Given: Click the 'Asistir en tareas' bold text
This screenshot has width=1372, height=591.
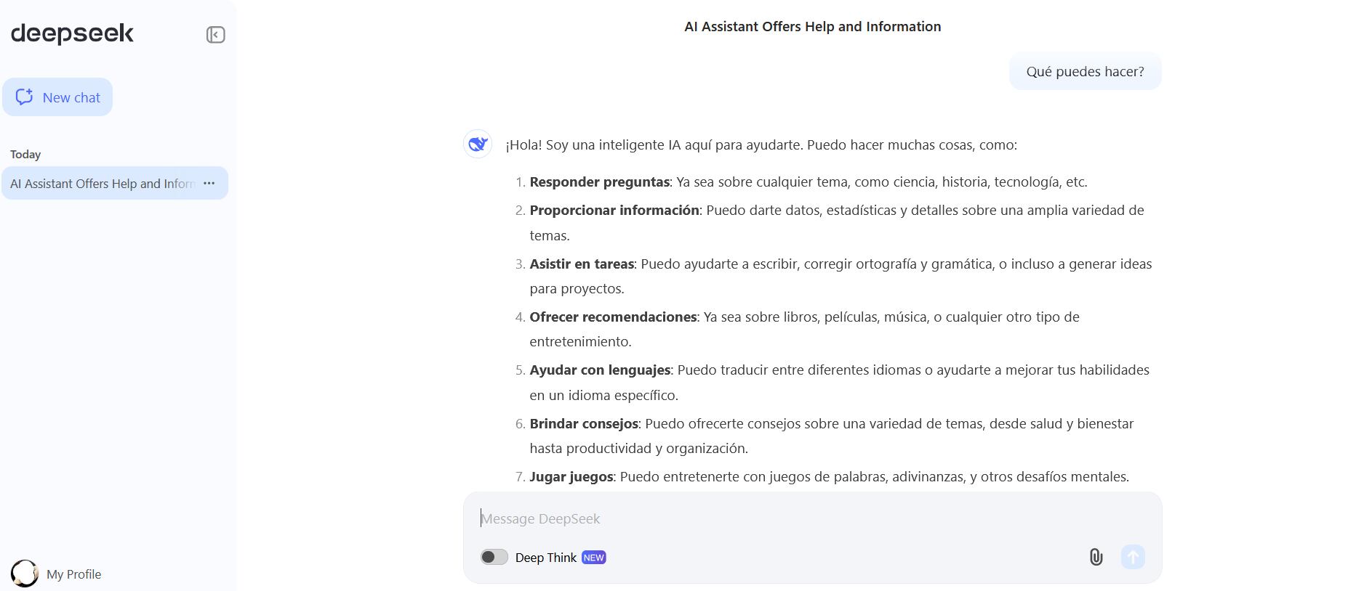Looking at the screenshot, I should (582, 264).
